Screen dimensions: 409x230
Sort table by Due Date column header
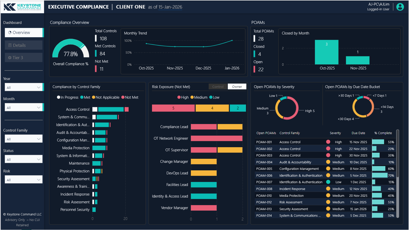point(358,133)
